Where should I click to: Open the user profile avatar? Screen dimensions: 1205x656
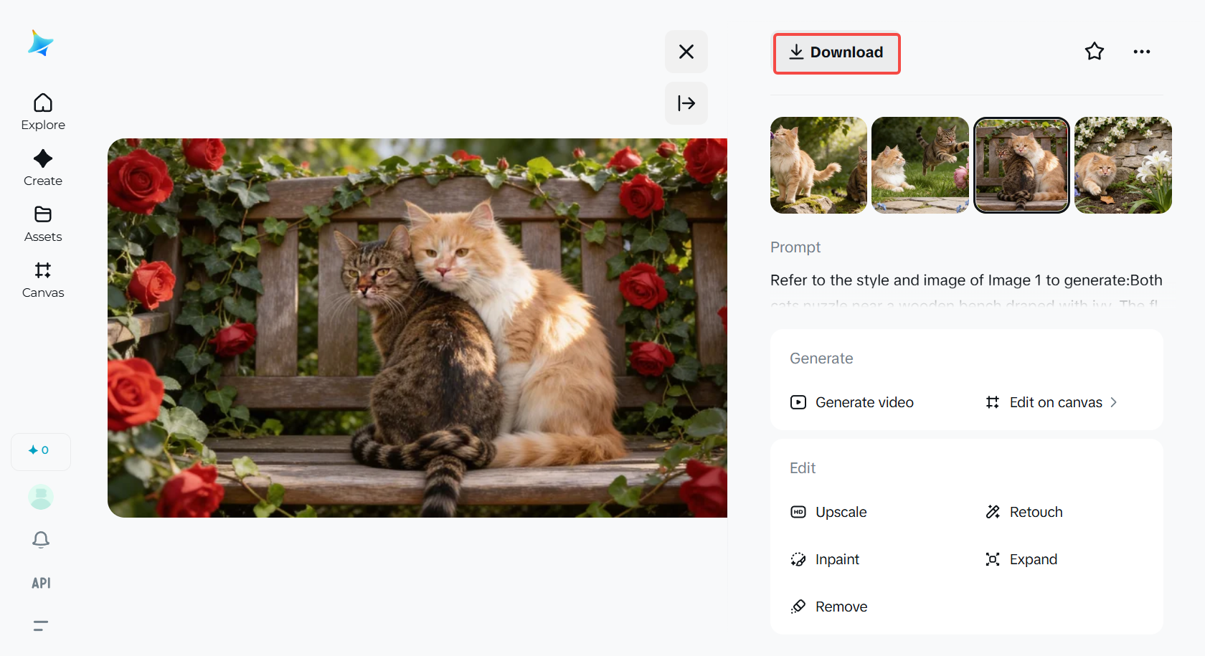41,497
